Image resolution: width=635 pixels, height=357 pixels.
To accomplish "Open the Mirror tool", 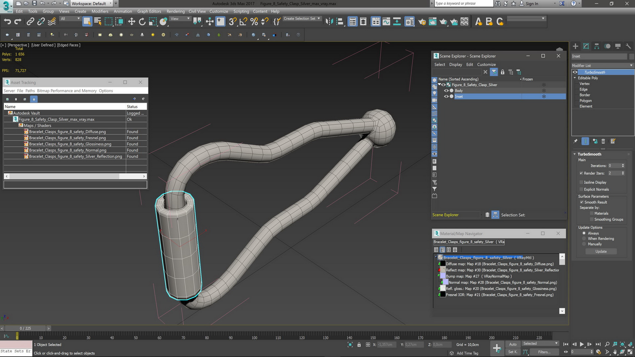I will click(329, 22).
